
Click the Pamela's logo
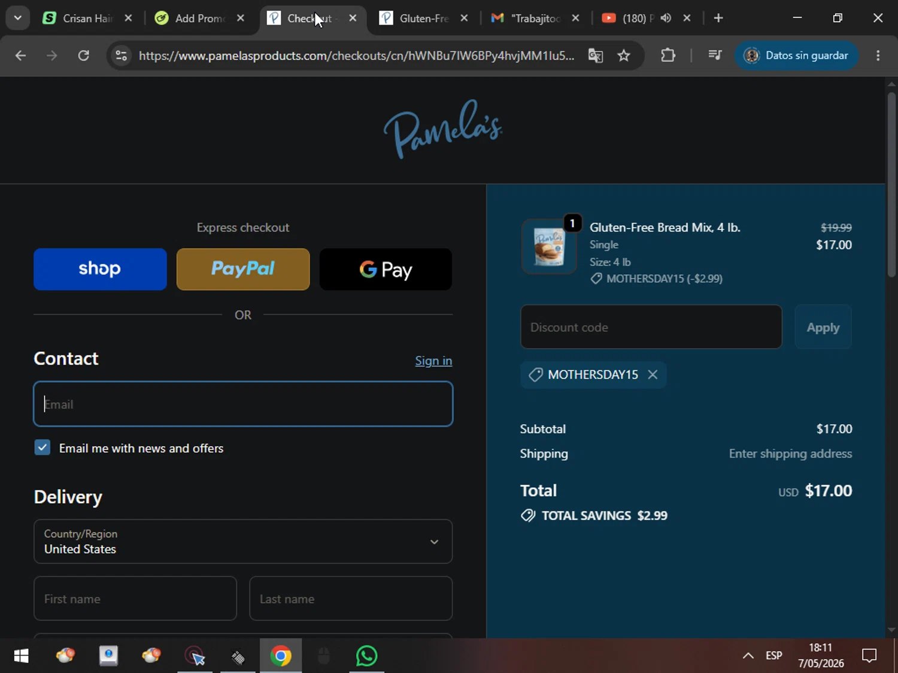coord(443,129)
